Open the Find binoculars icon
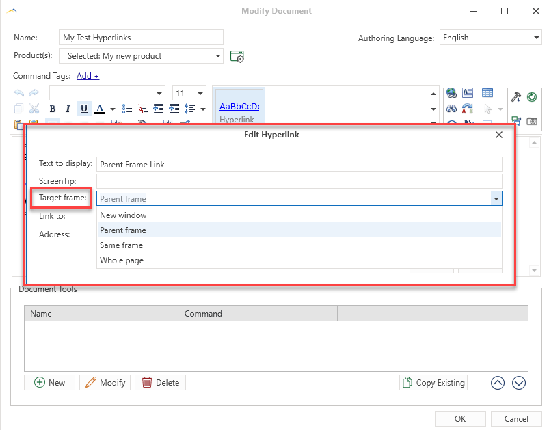Screen dimensions: 549x430 [x=452, y=109]
